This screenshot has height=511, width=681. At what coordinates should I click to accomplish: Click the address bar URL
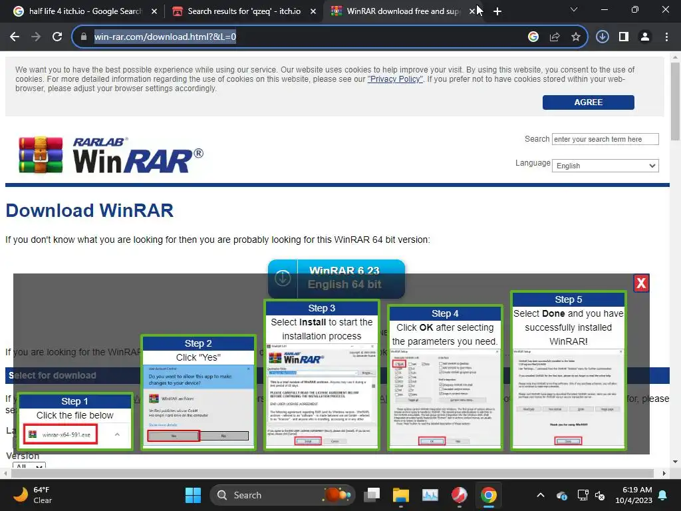(165, 37)
